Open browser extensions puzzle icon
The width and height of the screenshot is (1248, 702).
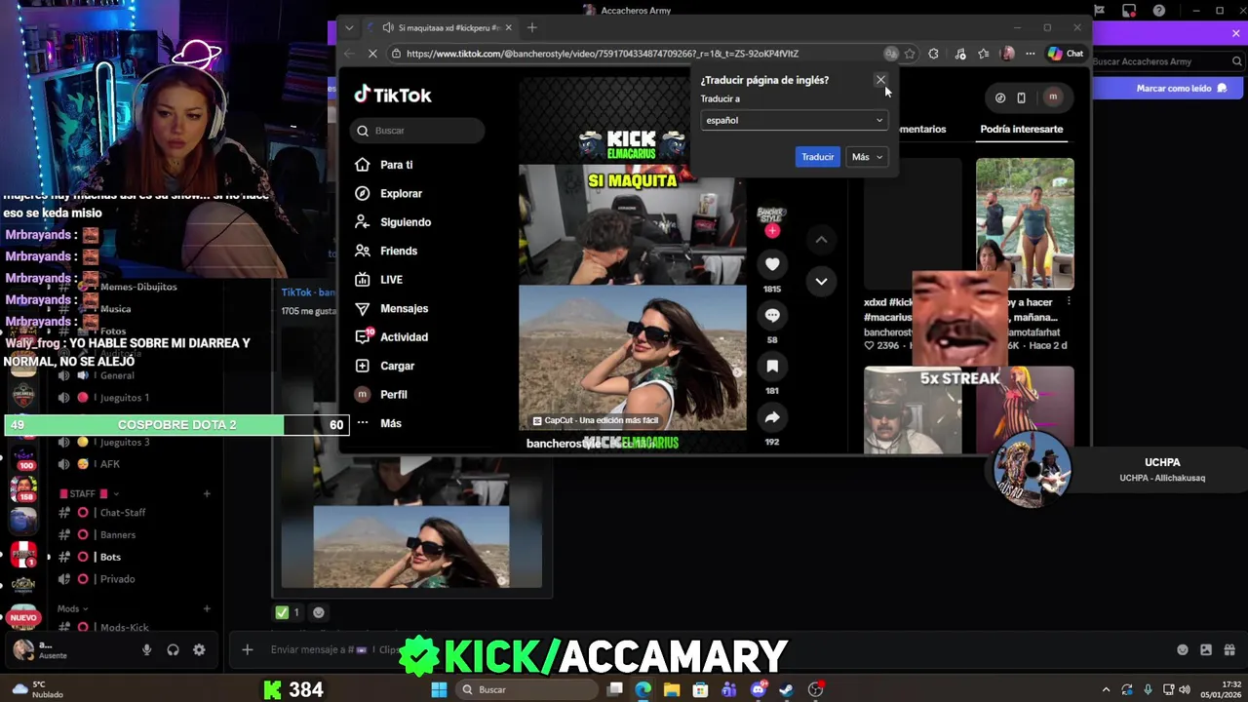click(x=933, y=54)
